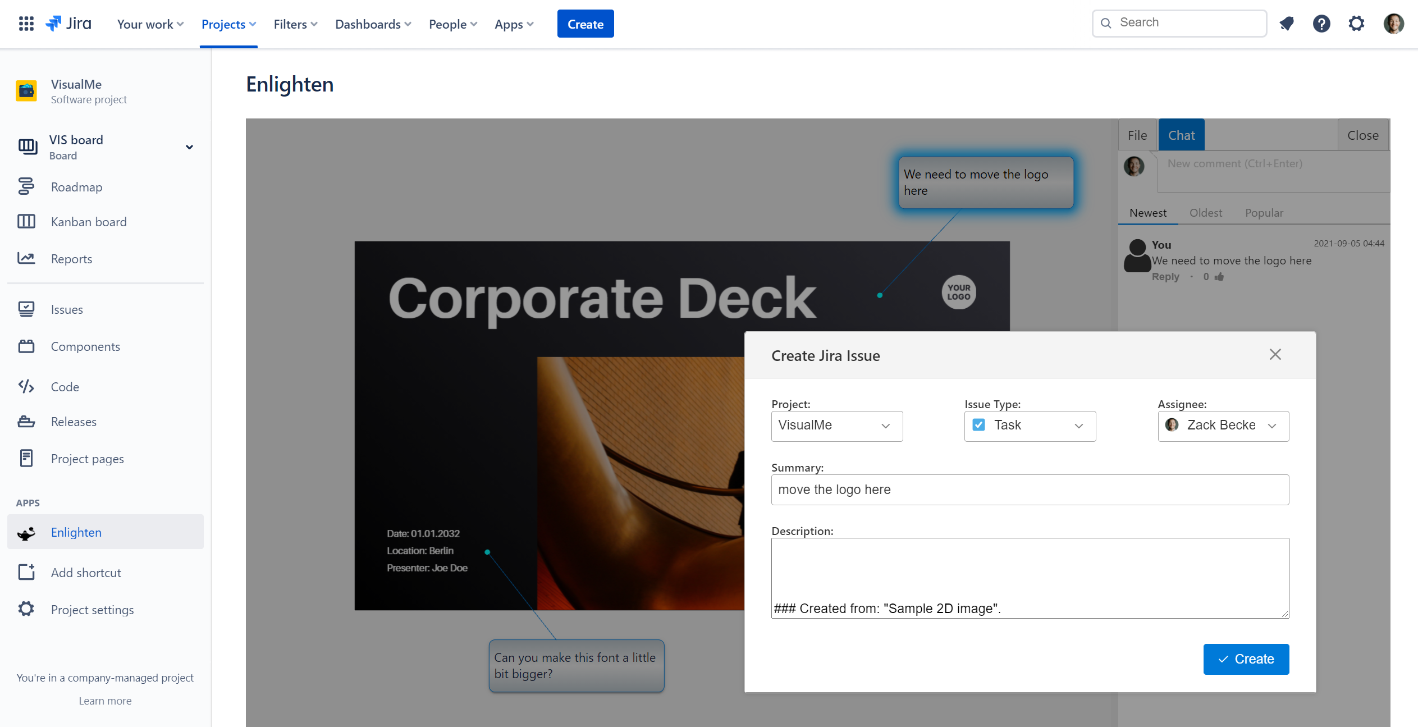Open the Assignee dropdown showing Zack Becke

tap(1223, 426)
